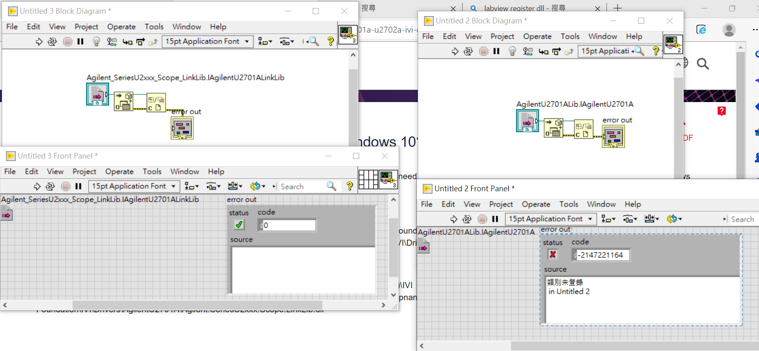Abort execution in Untitled 2 Block Diagram
Viewport: 759px width, 351px height.
tap(484, 51)
